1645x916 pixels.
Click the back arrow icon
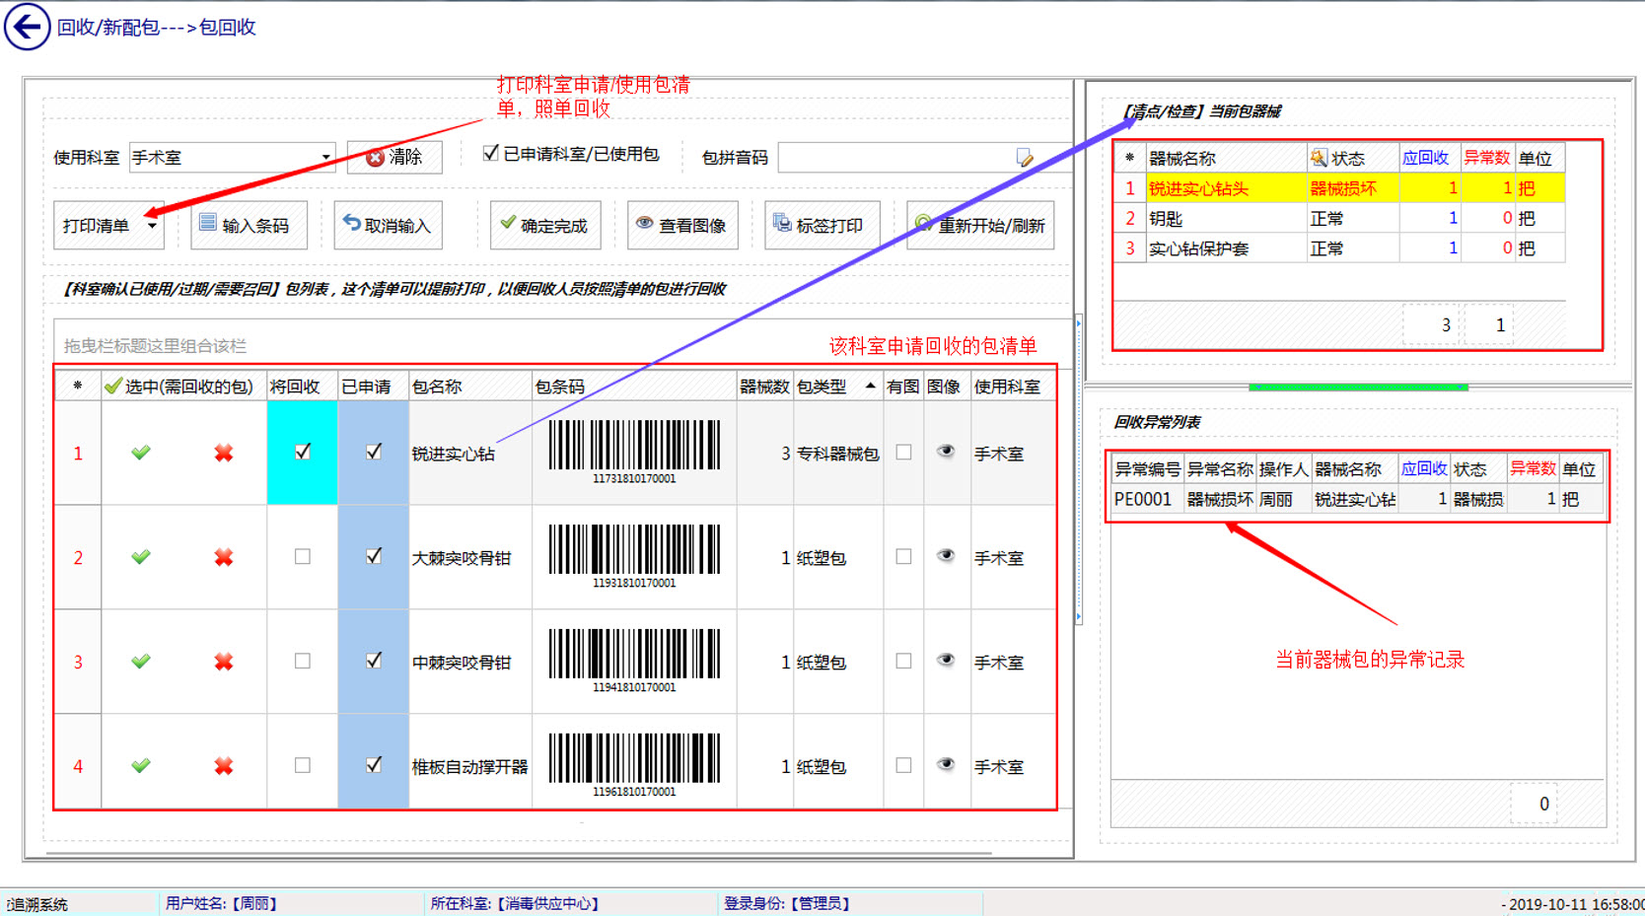tap(27, 27)
